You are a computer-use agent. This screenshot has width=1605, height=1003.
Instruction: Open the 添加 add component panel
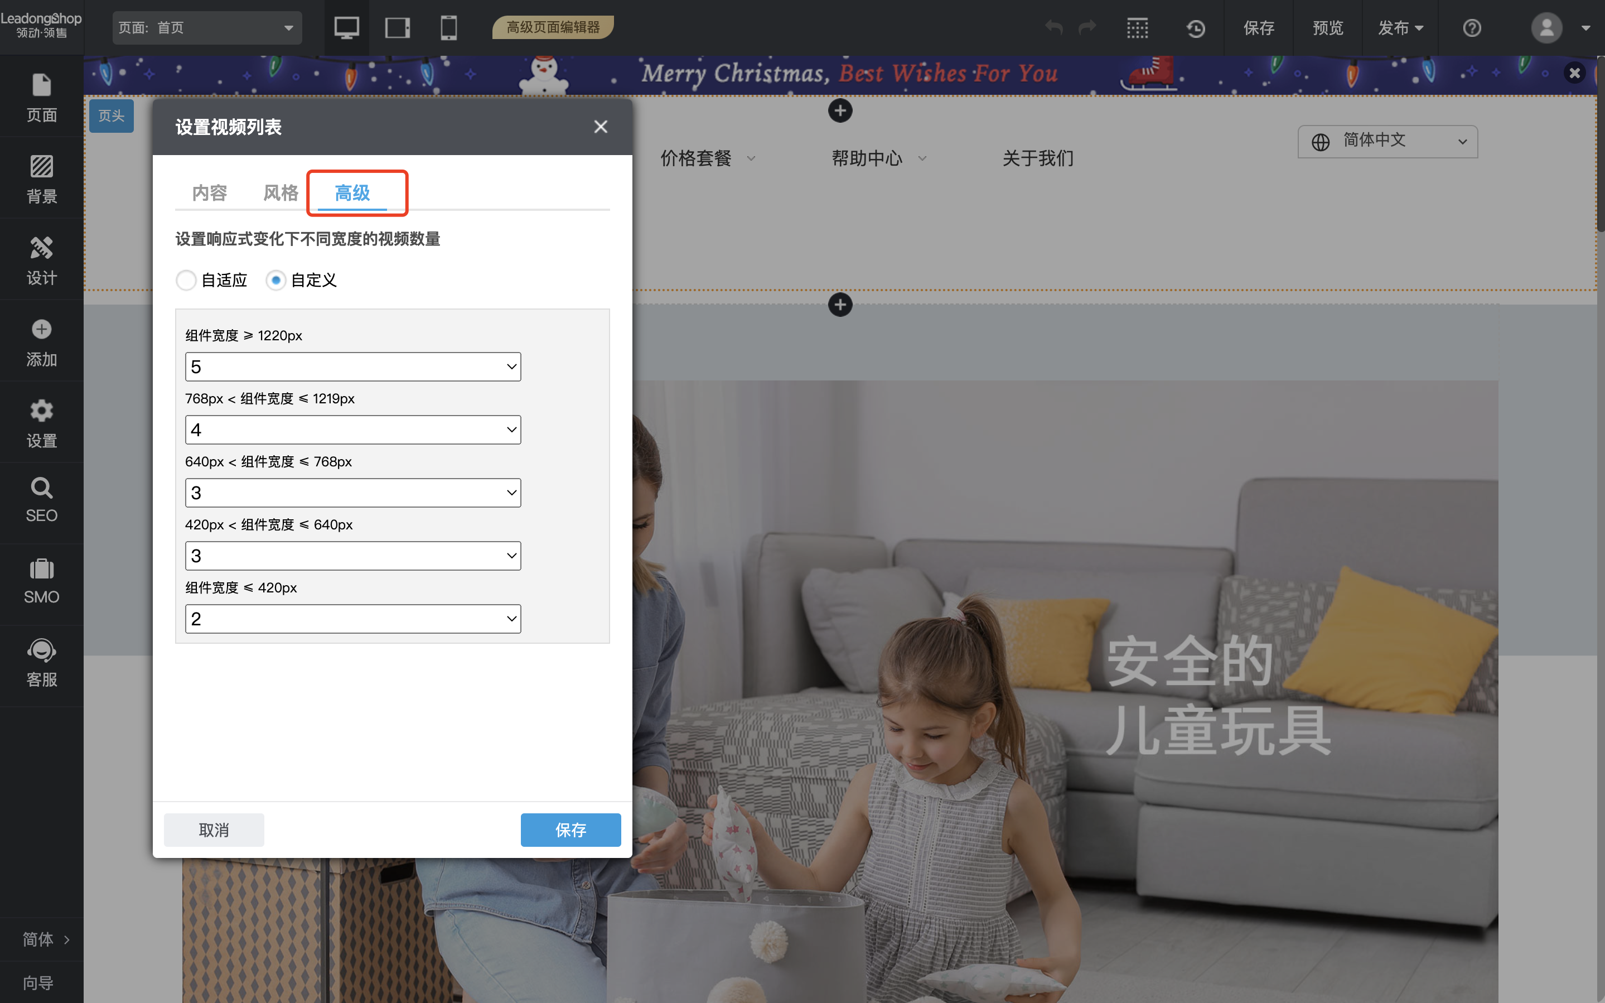coord(41,343)
